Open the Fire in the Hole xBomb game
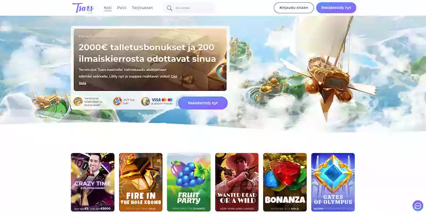Viewport: 426px width, 214px height. click(x=141, y=182)
